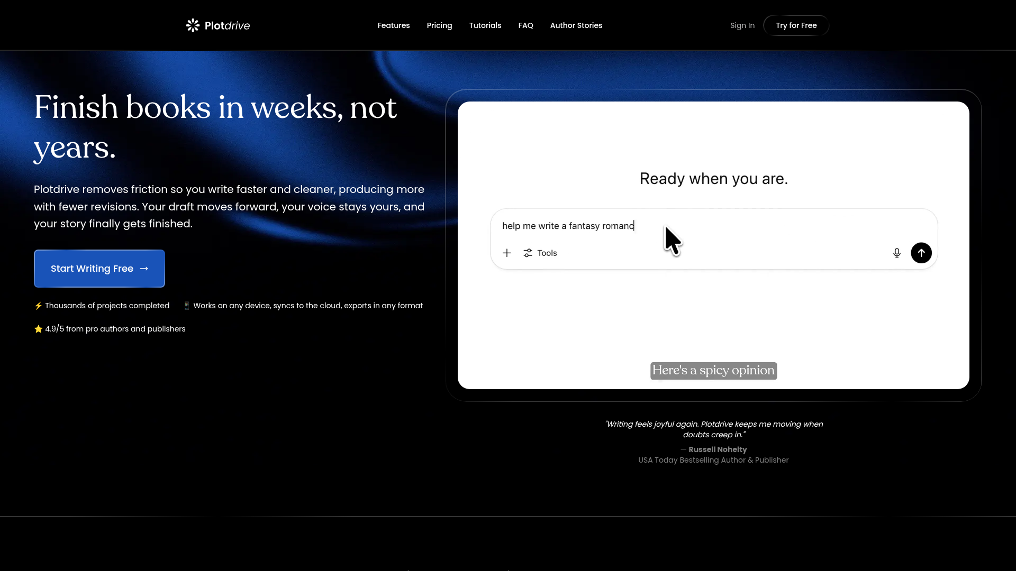Click the Start Writing Free button
This screenshot has height=571, width=1016.
click(x=99, y=269)
